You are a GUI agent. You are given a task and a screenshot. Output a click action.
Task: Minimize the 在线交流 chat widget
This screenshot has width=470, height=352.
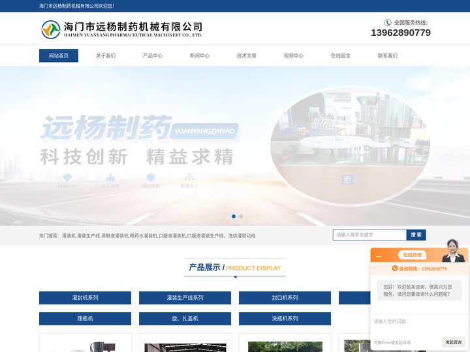tap(379, 256)
